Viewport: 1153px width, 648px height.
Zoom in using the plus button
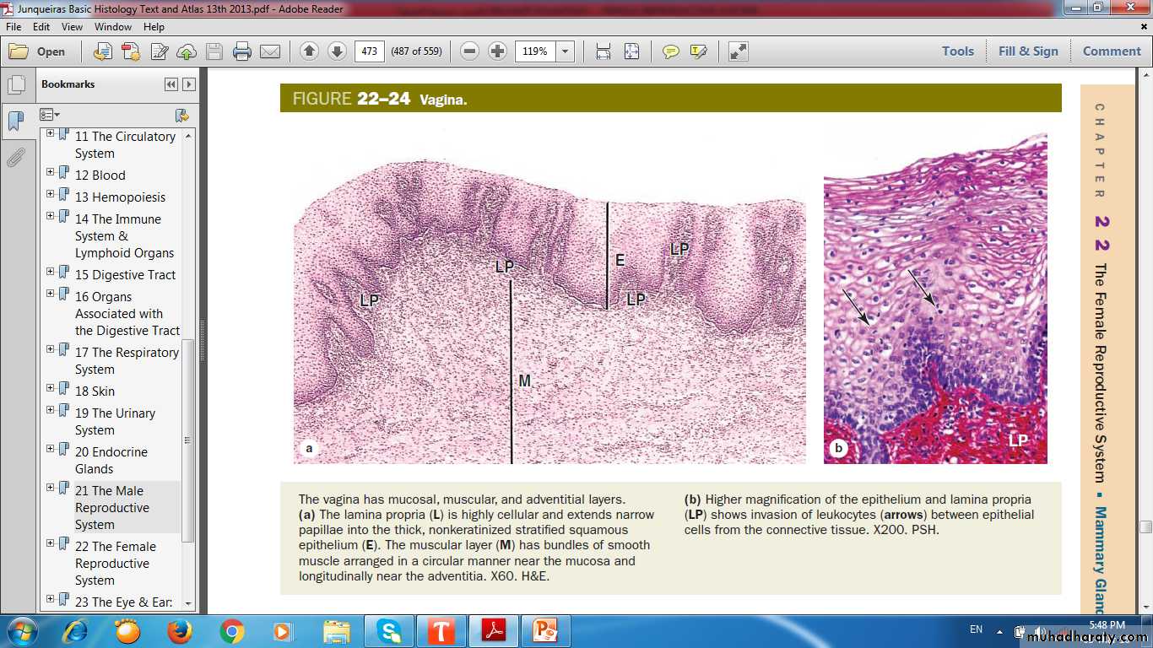(x=498, y=51)
